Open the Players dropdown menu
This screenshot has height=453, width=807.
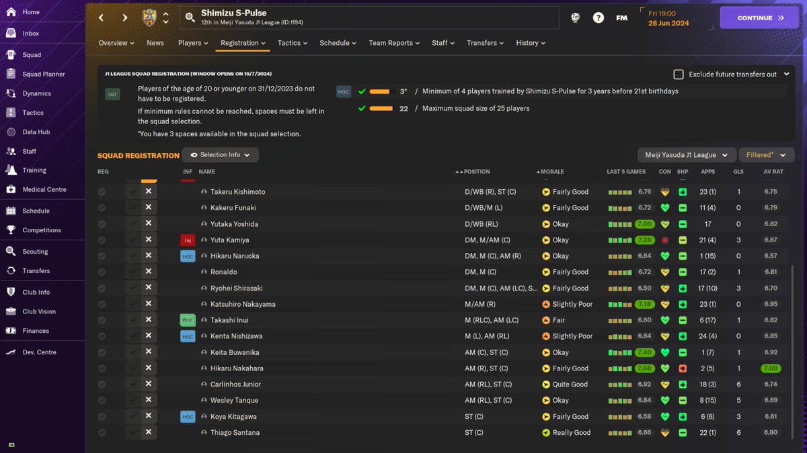(194, 43)
